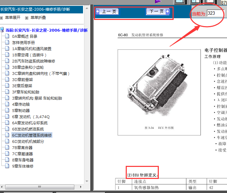
Task: Click page icon beside 1A章暖风机和通风装置
Action: click(x=7, y=48)
